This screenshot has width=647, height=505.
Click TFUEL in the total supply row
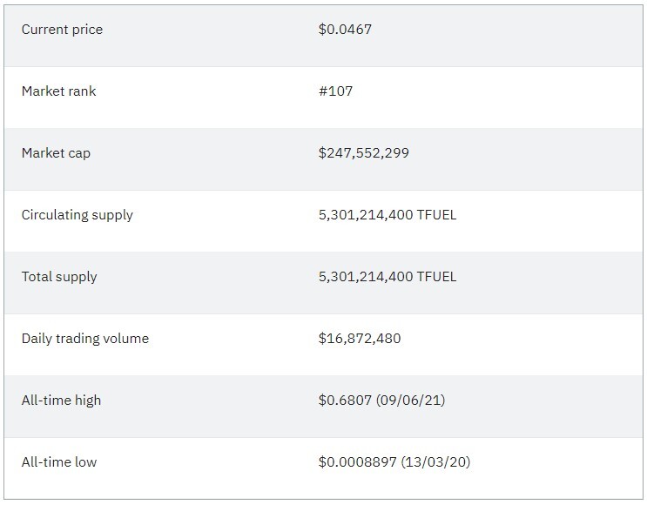[436, 276]
